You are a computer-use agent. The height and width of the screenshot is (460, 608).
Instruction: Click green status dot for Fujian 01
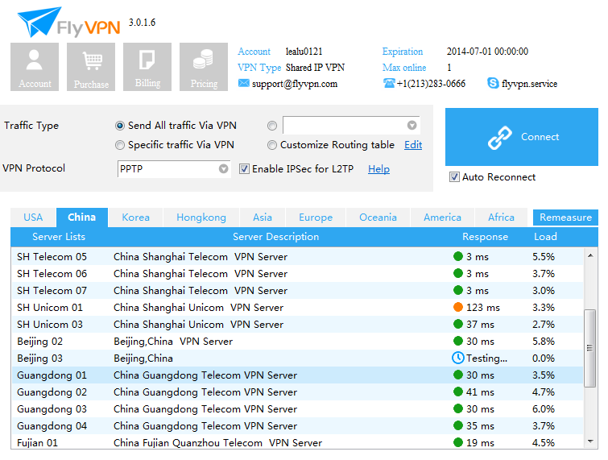click(458, 442)
